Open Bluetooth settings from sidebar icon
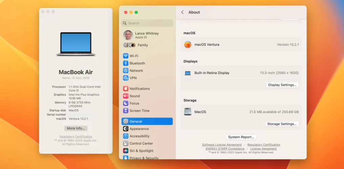This screenshot has width=344, height=169. coord(126,63)
